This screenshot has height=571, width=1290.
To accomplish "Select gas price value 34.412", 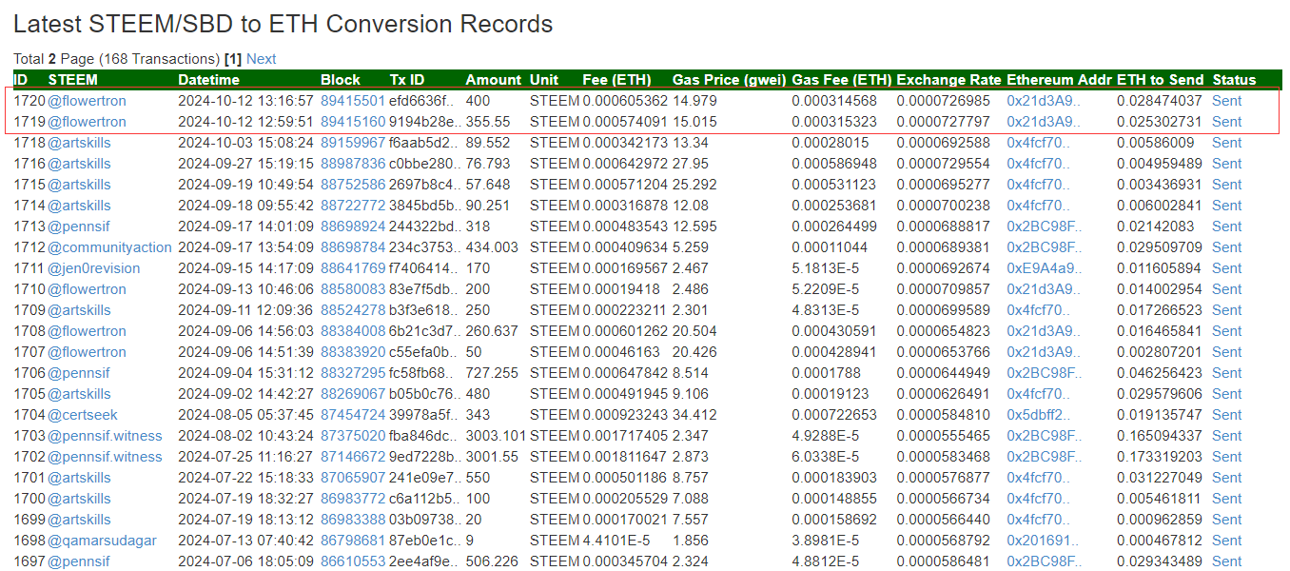I will tap(694, 415).
